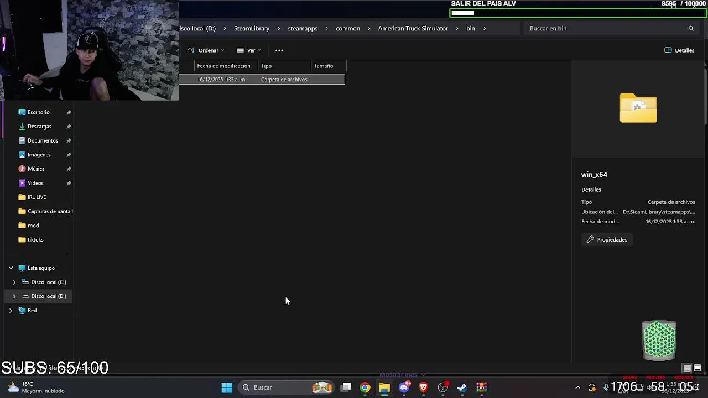This screenshot has width=708, height=398.
Task: Collapse the Este equipo tree node
Action: click(x=11, y=268)
